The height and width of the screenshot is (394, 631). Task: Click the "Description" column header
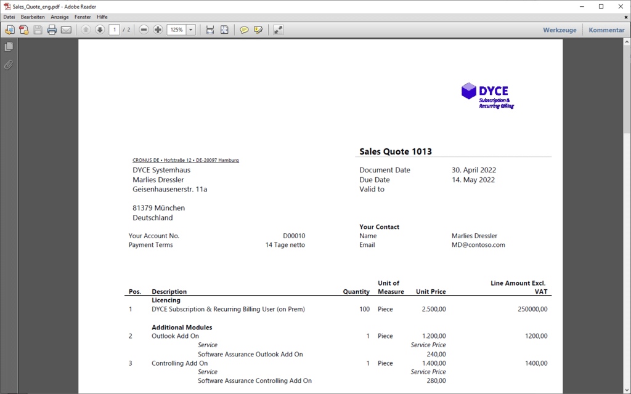(x=169, y=291)
